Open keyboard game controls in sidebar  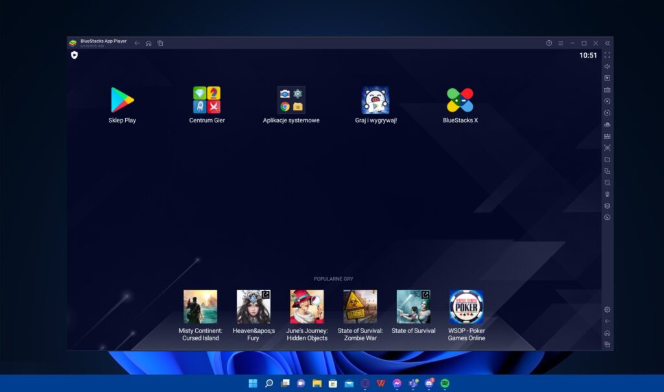tap(607, 90)
